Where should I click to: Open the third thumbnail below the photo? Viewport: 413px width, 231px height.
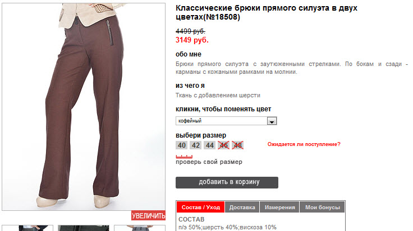coord(140,228)
